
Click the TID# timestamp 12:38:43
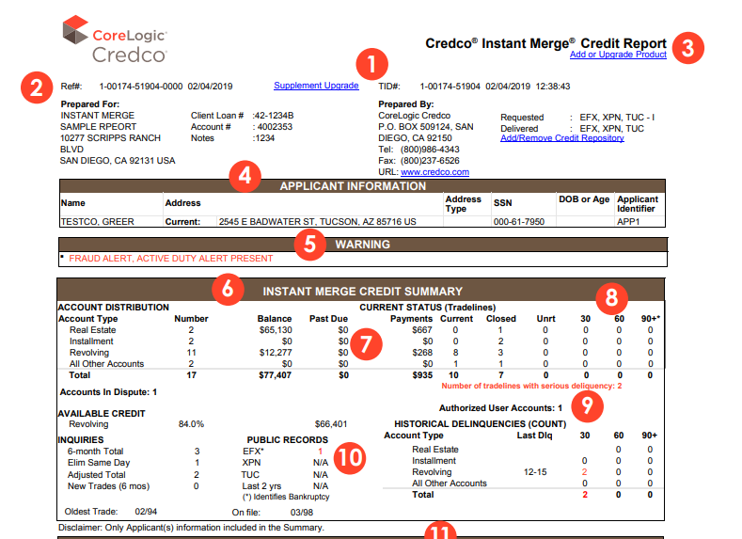(x=553, y=87)
